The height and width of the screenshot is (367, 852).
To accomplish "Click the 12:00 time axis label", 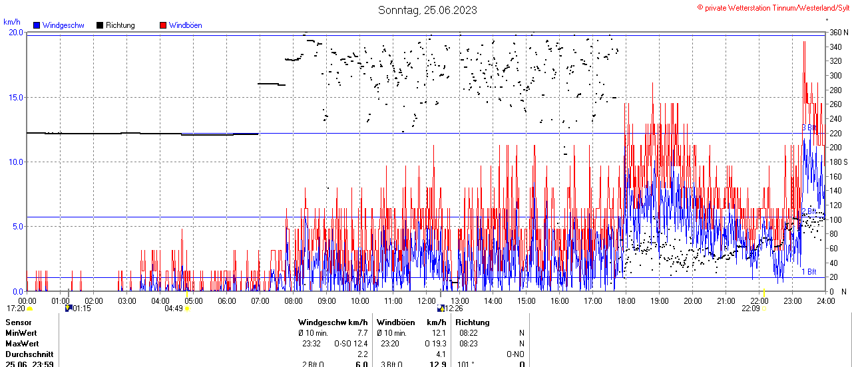I will coord(427,301).
